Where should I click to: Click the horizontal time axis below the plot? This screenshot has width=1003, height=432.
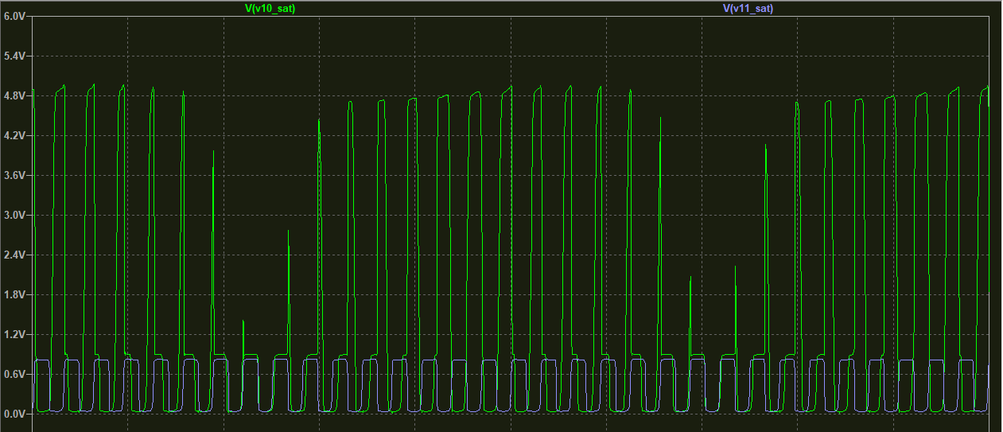pyautogui.click(x=509, y=423)
